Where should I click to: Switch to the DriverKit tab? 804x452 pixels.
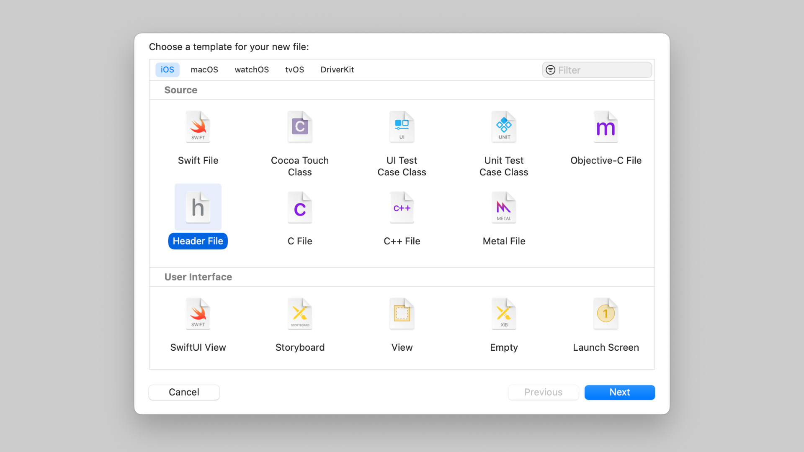[x=337, y=70]
